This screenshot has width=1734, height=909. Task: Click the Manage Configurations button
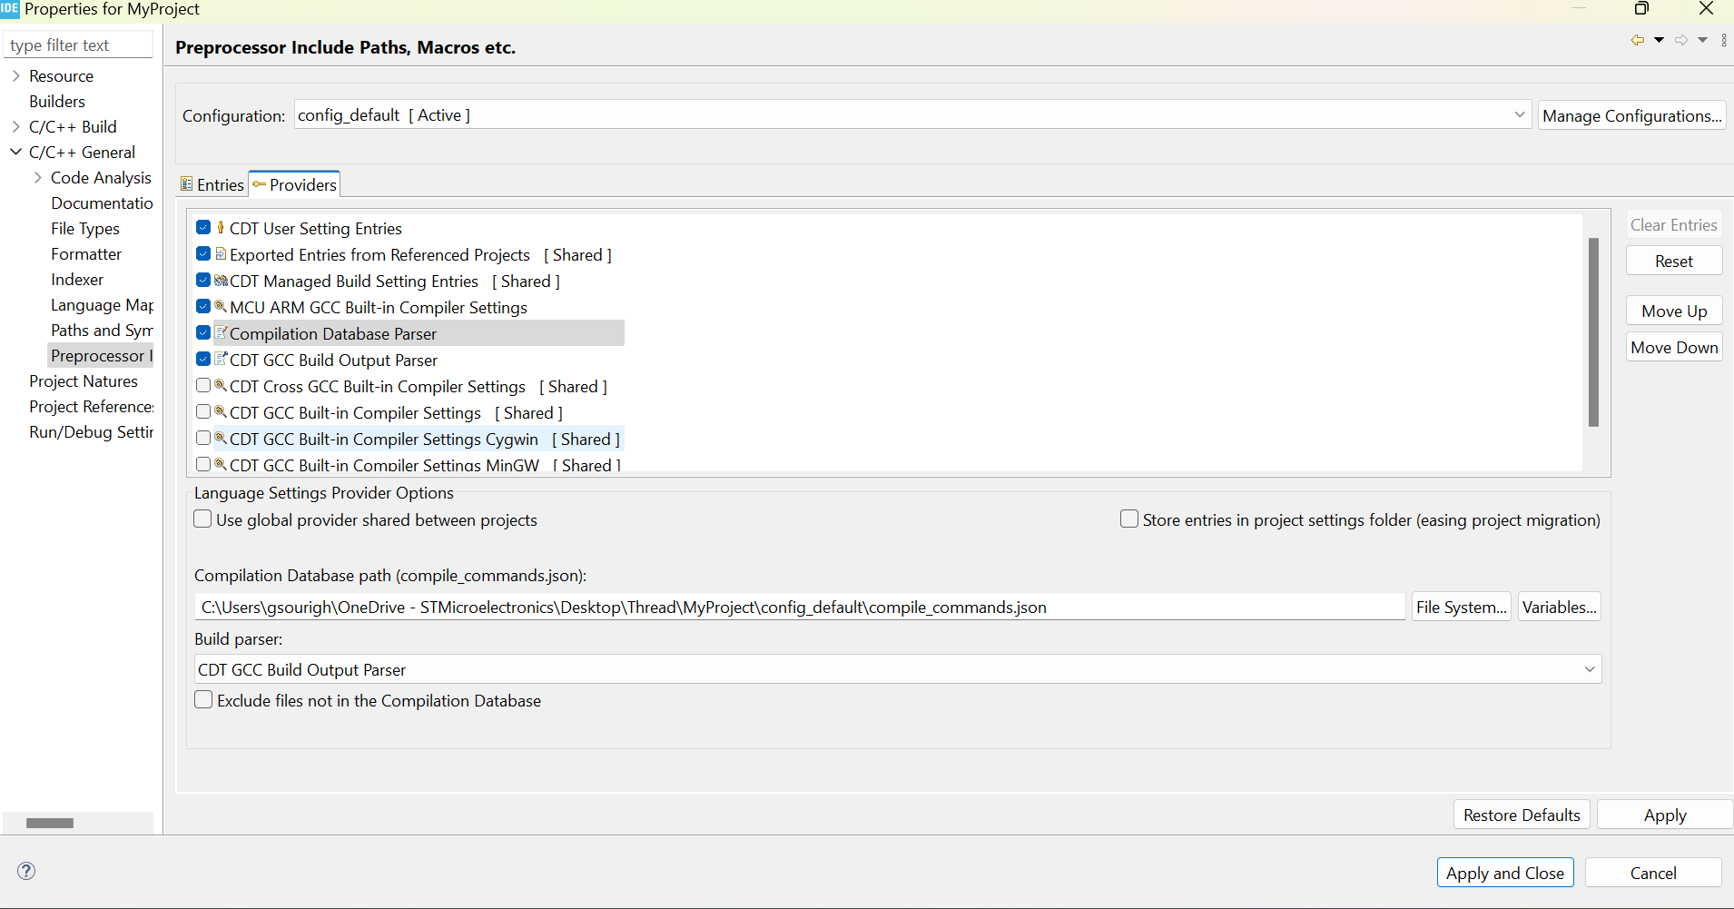[x=1631, y=115]
